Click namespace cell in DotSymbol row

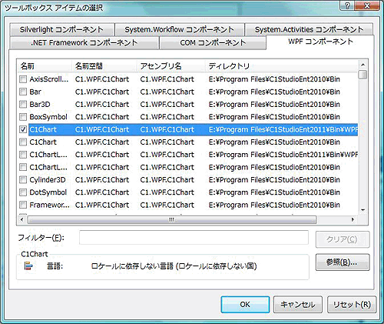pos(102,192)
